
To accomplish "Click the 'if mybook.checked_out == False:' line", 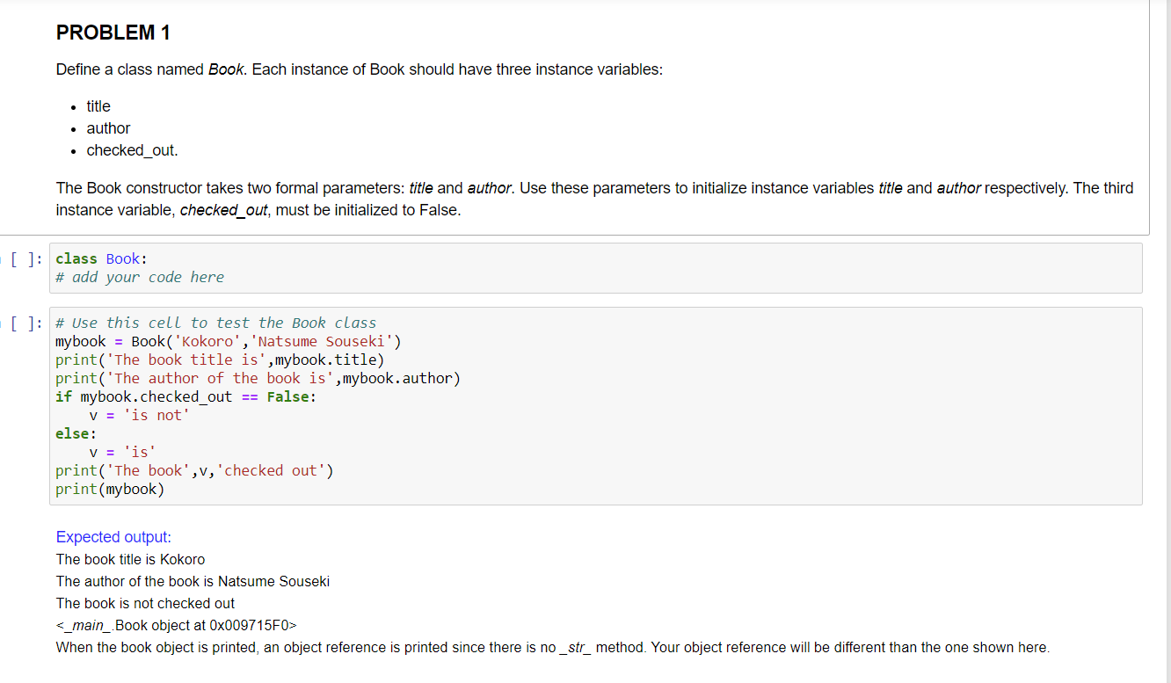I will coord(185,396).
